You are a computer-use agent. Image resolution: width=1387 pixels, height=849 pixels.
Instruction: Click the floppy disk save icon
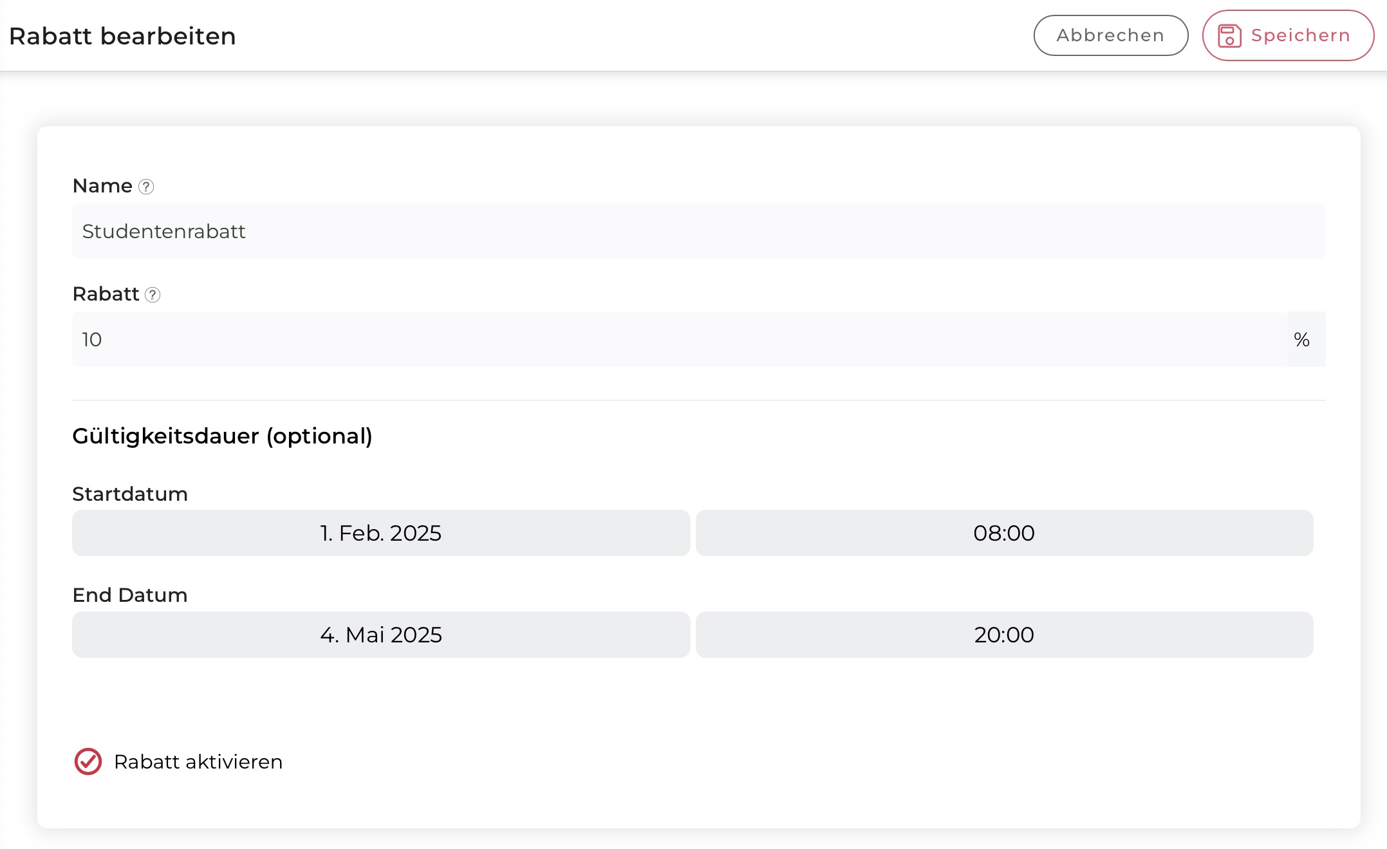pyautogui.click(x=1229, y=36)
